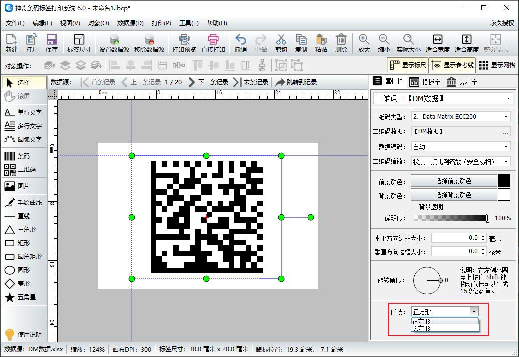Image resolution: width=519 pixels, height=357 pixels.
Task: Enable the 背景透明 checkbox
Action: (x=414, y=206)
